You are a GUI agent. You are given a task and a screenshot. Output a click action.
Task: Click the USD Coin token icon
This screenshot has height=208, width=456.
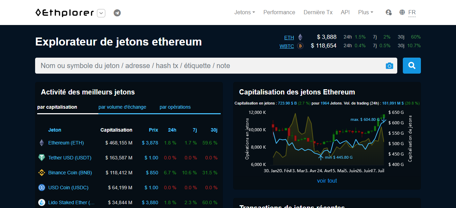pos(42,188)
